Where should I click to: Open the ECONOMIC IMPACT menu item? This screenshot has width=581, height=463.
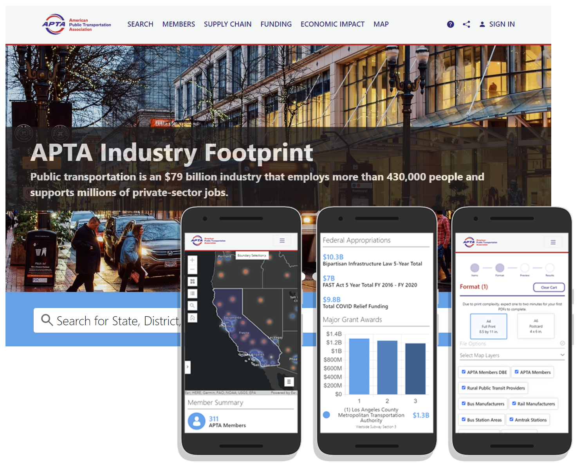pos(332,24)
